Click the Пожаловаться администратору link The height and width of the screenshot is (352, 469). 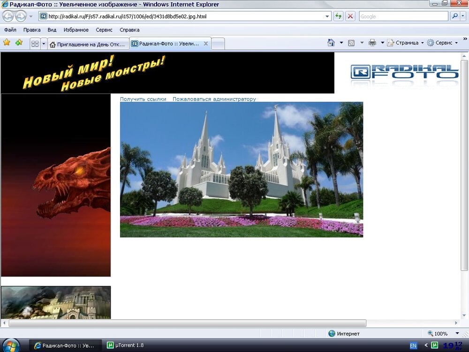(214, 99)
